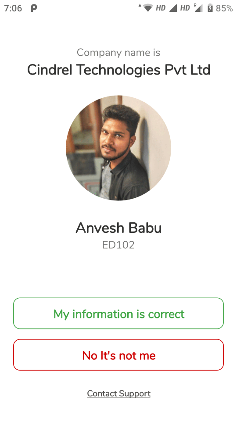Tap the Company name is label
The width and height of the screenshot is (237, 421).
[x=118, y=52]
